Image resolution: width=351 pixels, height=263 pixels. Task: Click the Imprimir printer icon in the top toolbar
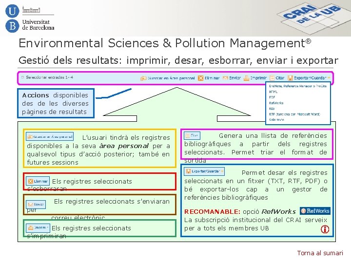[246, 78]
